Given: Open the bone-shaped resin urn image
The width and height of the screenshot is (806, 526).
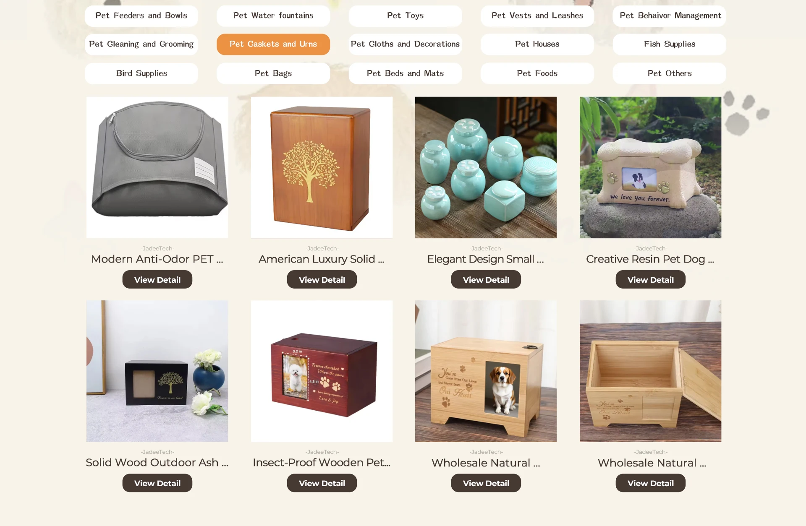Looking at the screenshot, I should coord(650,167).
